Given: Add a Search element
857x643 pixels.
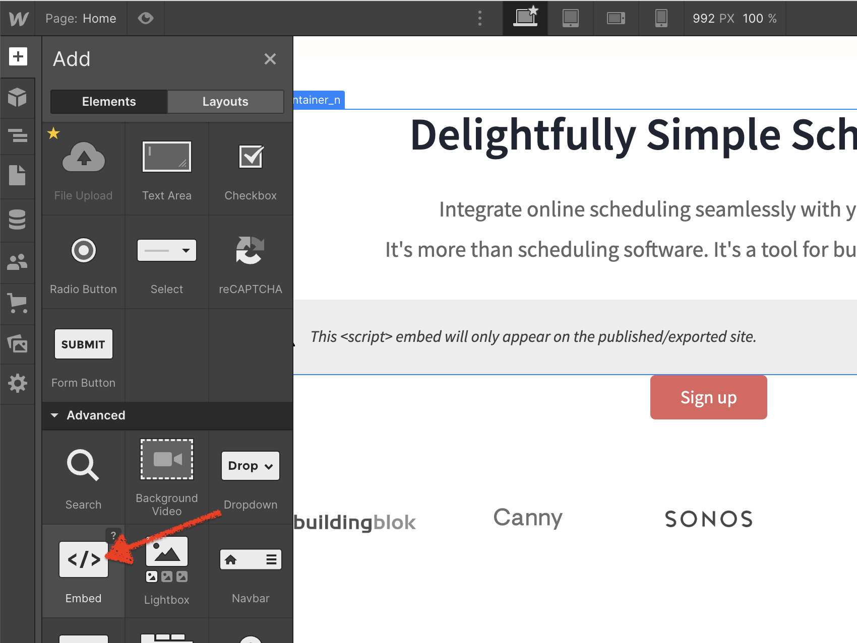Looking at the screenshot, I should 84,477.
